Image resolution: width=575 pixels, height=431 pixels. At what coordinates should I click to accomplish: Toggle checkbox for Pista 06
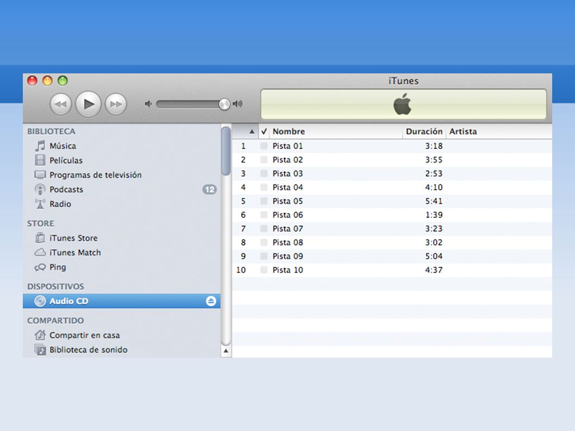click(x=264, y=215)
